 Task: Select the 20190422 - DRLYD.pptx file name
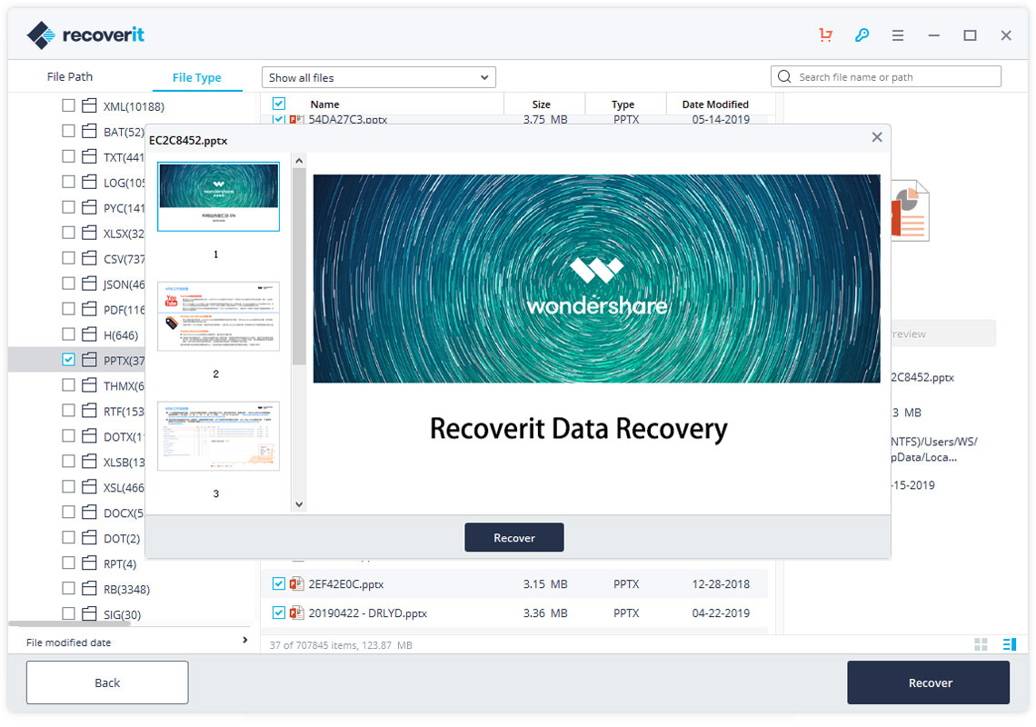click(x=367, y=613)
